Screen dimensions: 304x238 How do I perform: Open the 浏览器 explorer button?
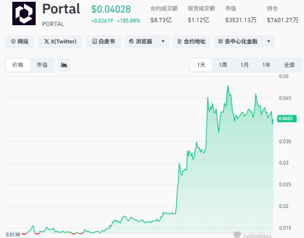click(141, 42)
